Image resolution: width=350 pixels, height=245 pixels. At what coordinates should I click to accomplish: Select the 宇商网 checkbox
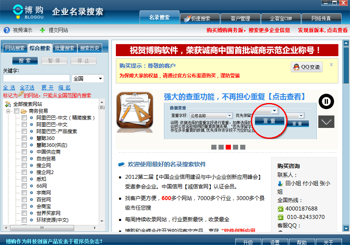tap(24, 193)
